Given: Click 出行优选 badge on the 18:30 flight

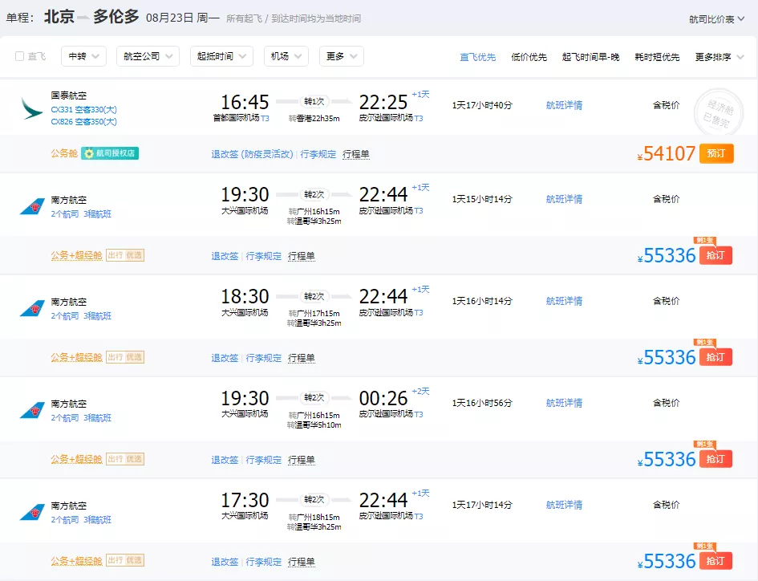Looking at the screenshot, I should coord(125,357).
